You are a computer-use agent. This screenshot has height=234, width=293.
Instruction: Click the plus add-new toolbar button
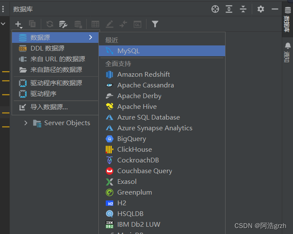18,24
